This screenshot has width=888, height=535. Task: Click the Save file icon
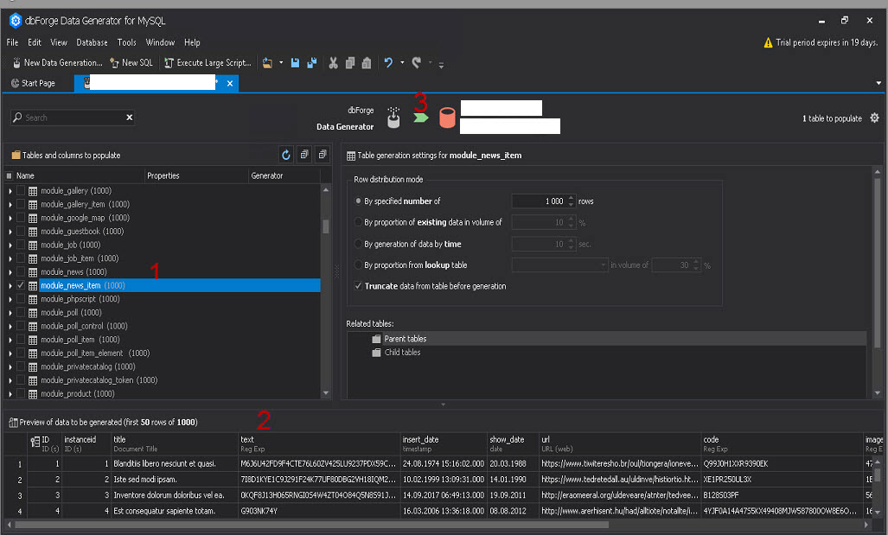pyautogui.click(x=293, y=62)
